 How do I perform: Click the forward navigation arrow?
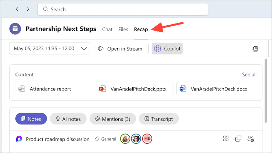click(28, 10)
